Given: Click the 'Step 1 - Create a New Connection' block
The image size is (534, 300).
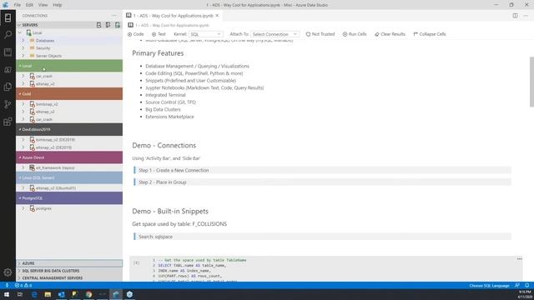Looking at the screenshot, I should pyautogui.click(x=322, y=170).
